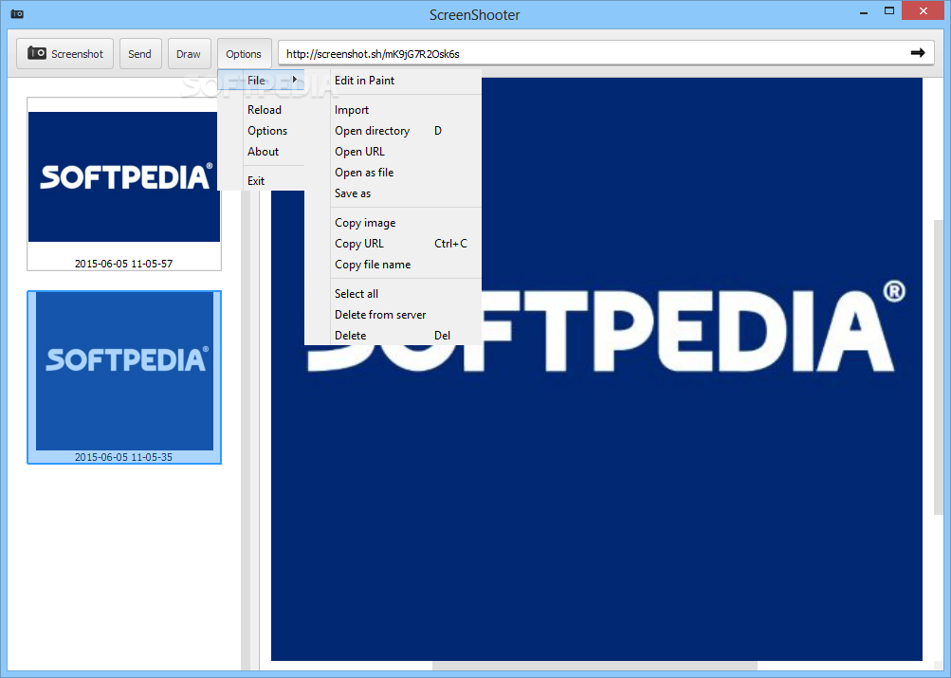The width and height of the screenshot is (951, 678).
Task: Click Open directory
Action: pos(393,131)
